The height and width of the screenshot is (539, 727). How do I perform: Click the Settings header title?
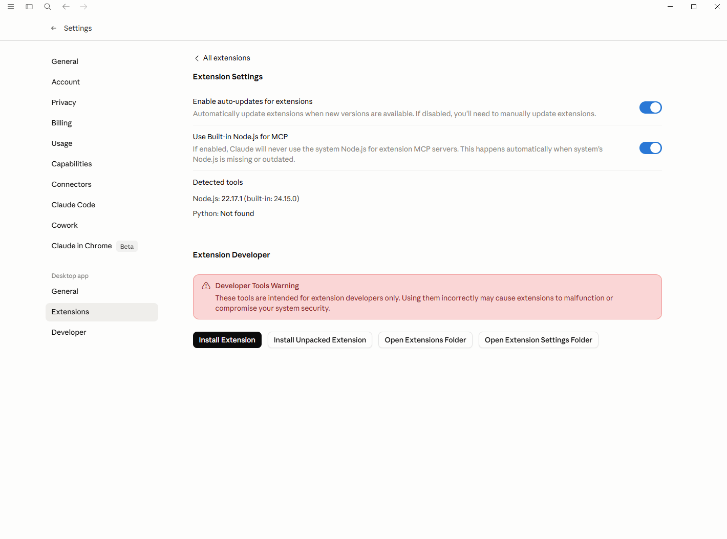coord(78,28)
